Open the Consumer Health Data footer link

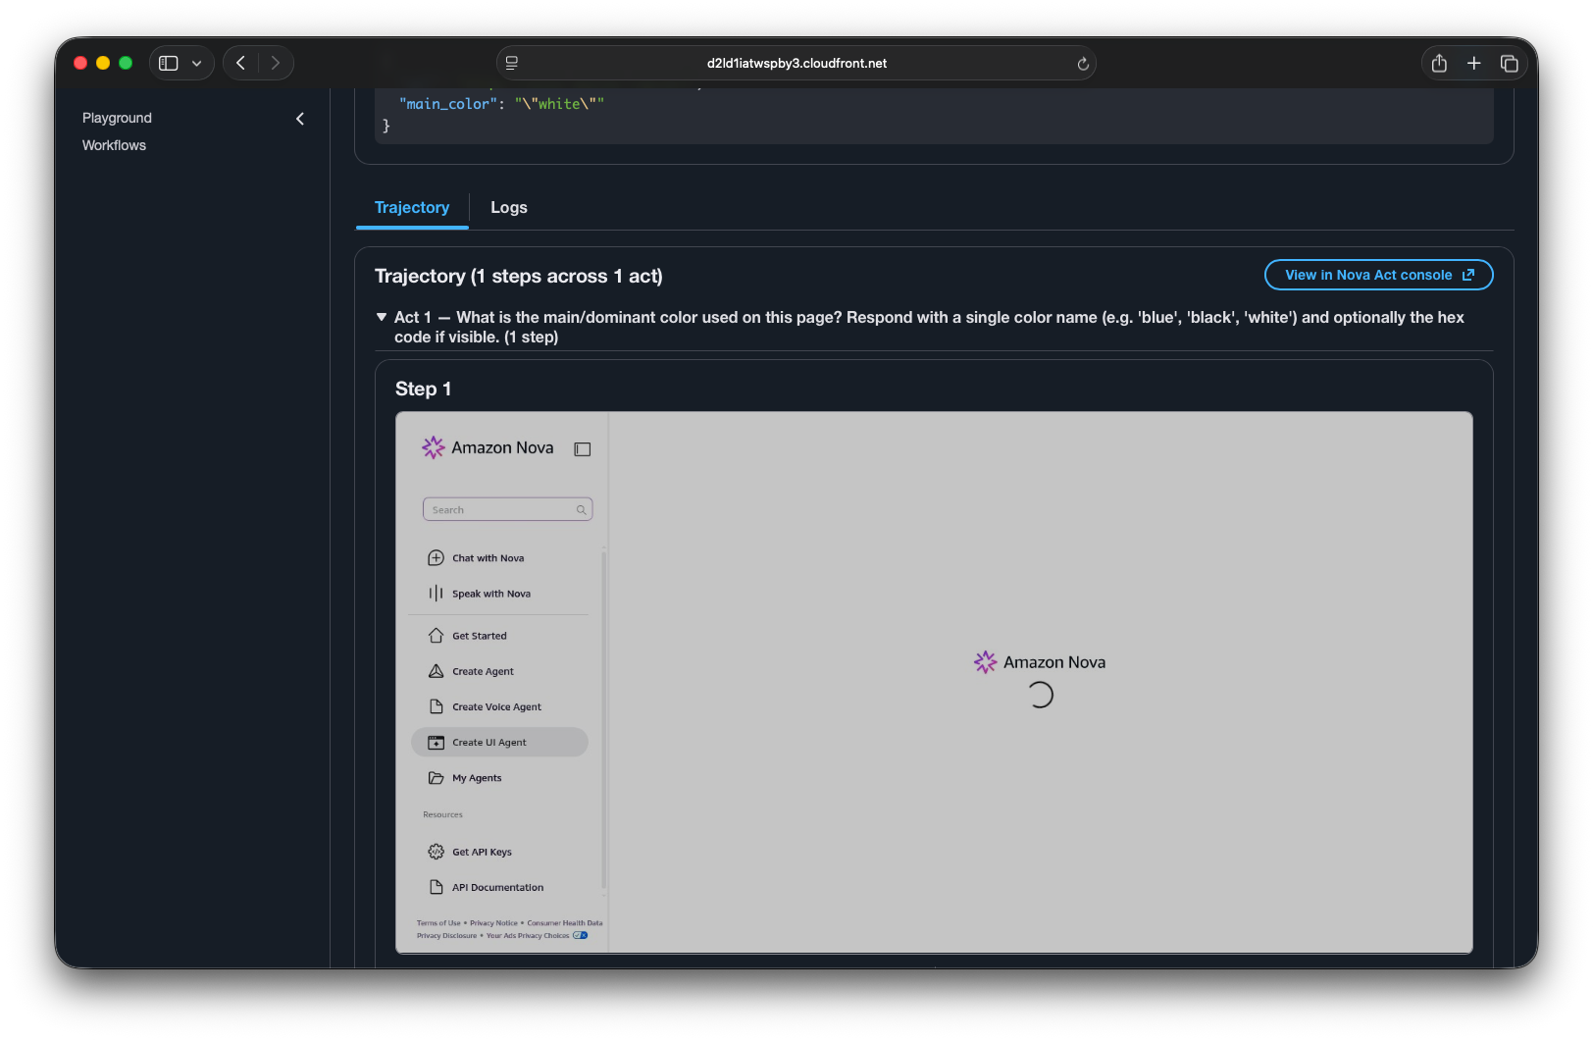click(565, 923)
